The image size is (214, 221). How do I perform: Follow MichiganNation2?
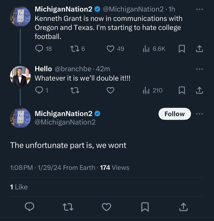[x=175, y=114]
